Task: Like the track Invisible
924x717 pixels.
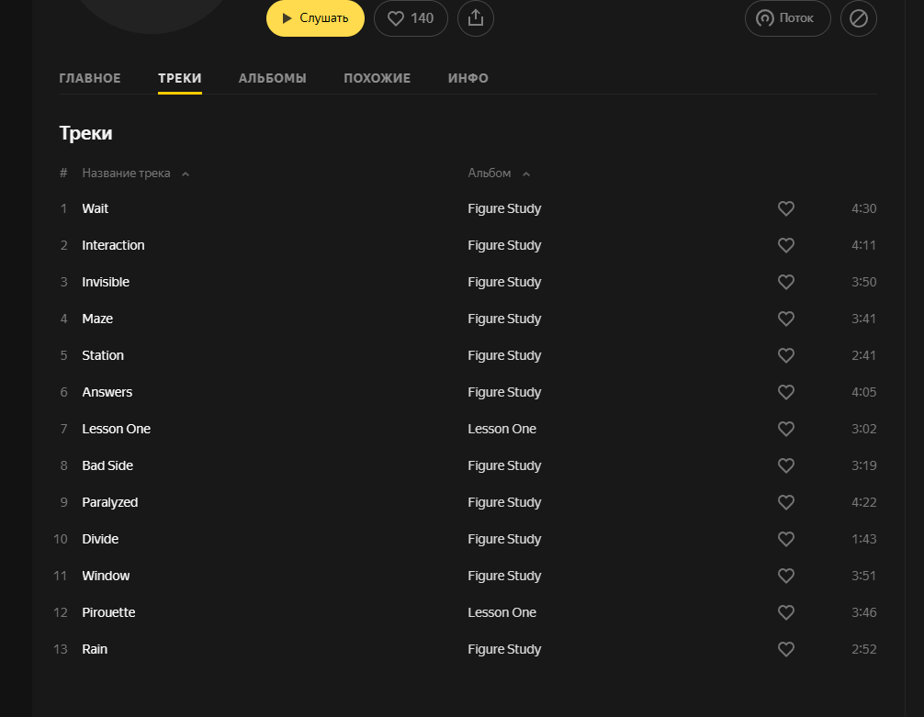Action: 786,282
